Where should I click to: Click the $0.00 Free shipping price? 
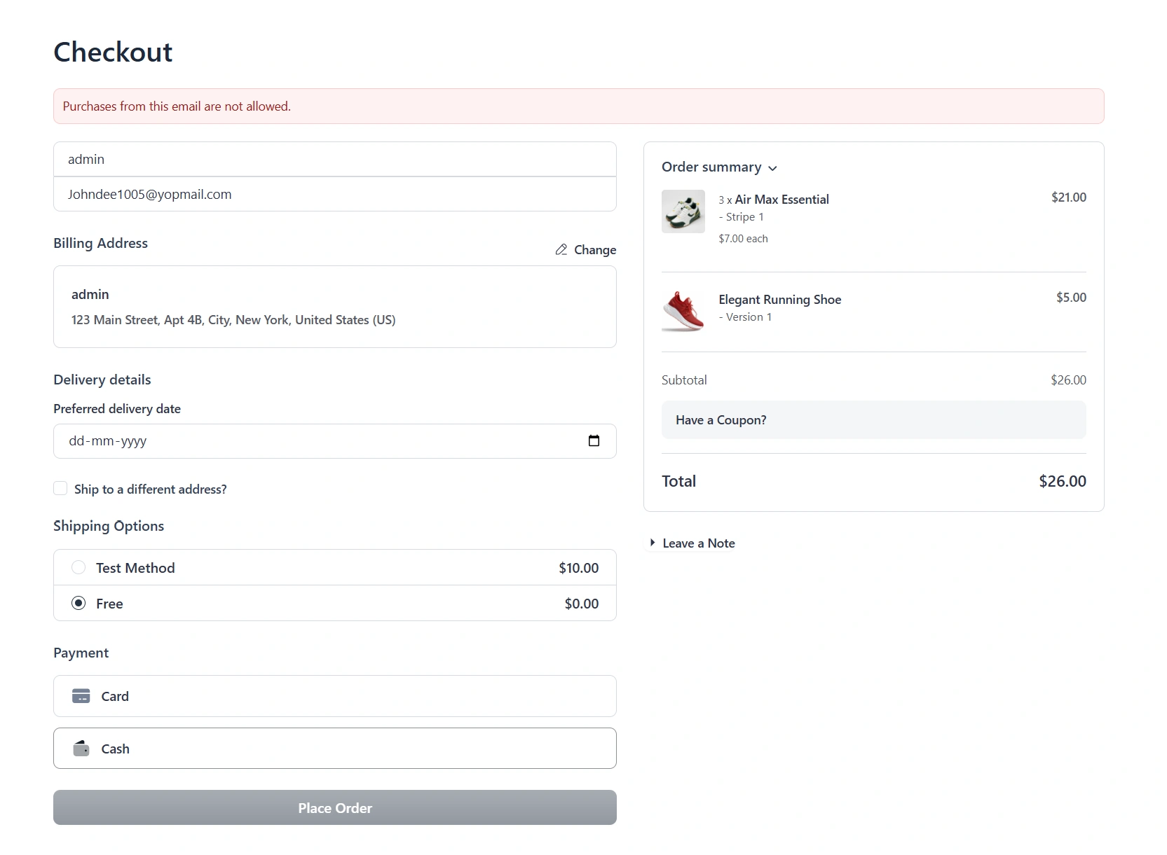tap(581, 604)
